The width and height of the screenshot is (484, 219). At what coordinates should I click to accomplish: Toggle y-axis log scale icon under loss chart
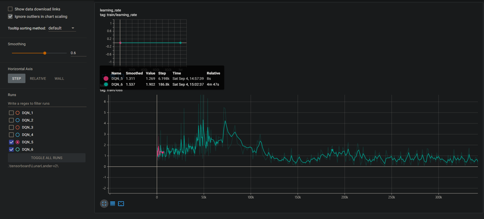coord(112,204)
